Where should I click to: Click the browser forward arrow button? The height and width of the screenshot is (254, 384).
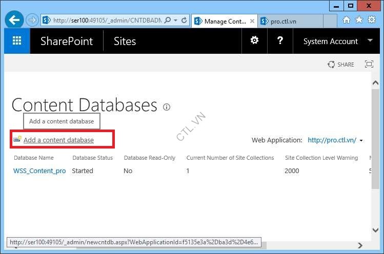coord(32,20)
